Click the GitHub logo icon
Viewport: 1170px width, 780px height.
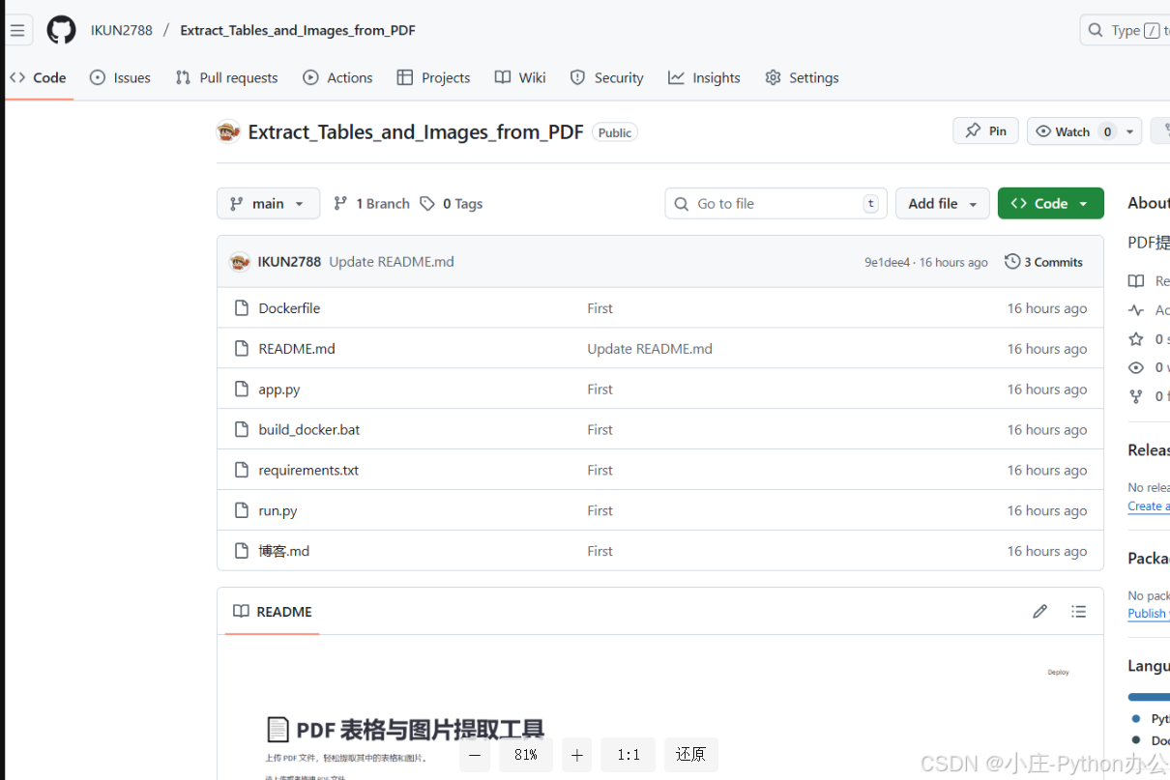61,30
